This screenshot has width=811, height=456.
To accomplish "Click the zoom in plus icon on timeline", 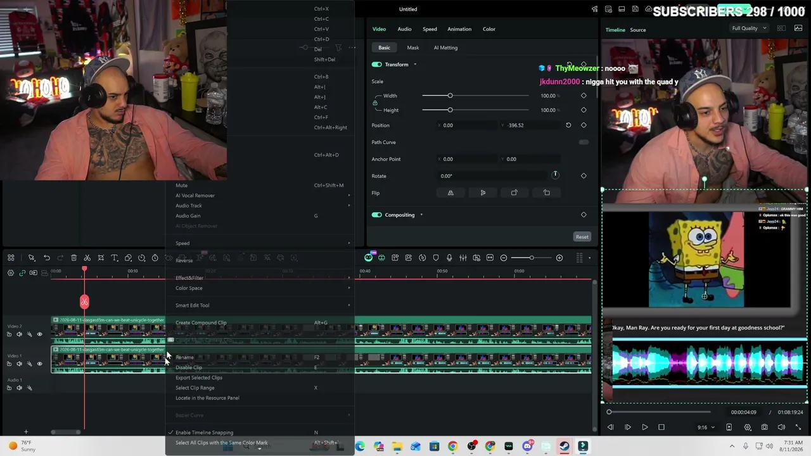I will pos(559,258).
